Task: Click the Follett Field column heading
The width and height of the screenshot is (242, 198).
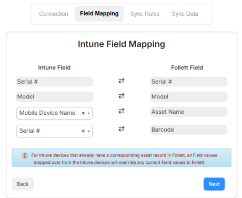Action: pyautogui.click(x=187, y=67)
